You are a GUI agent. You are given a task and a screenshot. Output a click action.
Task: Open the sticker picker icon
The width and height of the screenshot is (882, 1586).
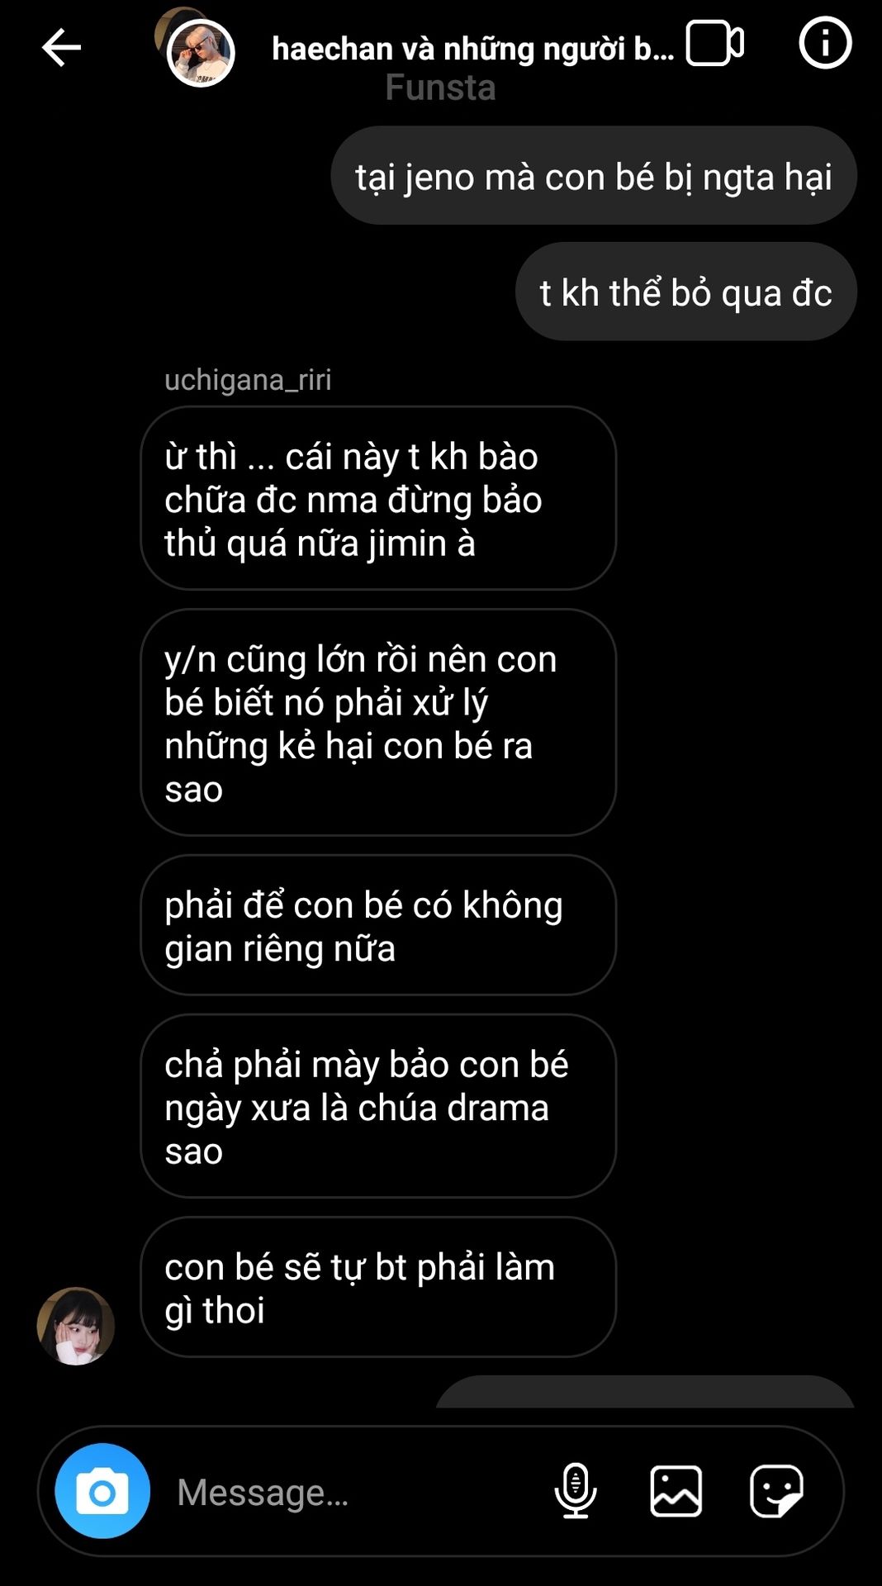[x=776, y=1491]
